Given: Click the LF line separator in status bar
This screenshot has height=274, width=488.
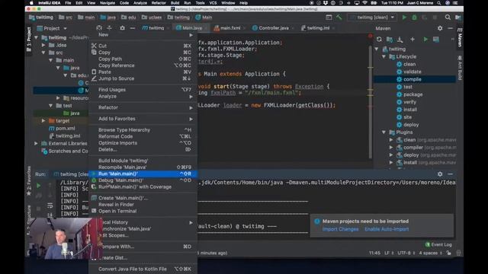Looking at the screenshot, I should [x=389, y=253].
